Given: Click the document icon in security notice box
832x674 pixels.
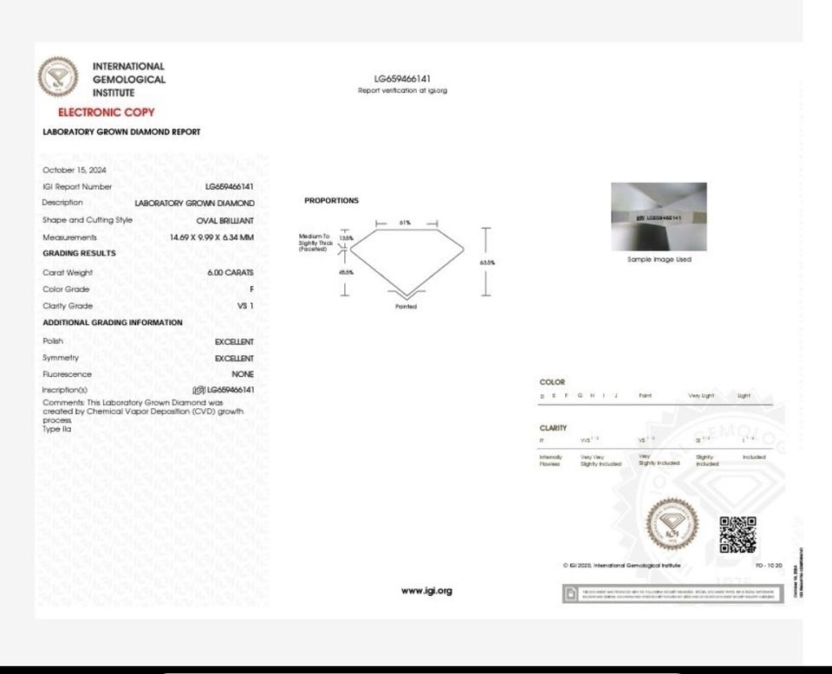Looking at the screenshot, I should (x=571, y=594).
